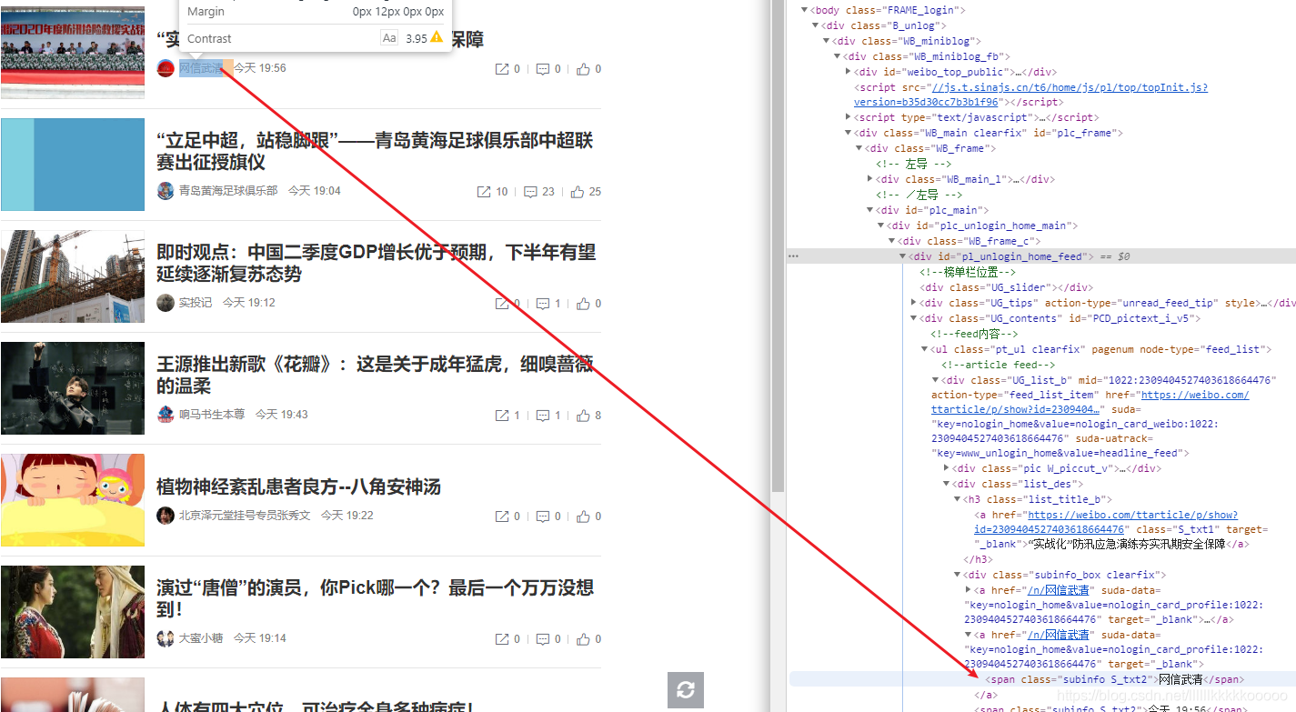The height and width of the screenshot is (712, 1296).
Task: Like the 网信武清 post with thumbs-up
Action: (x=583, y=69)
